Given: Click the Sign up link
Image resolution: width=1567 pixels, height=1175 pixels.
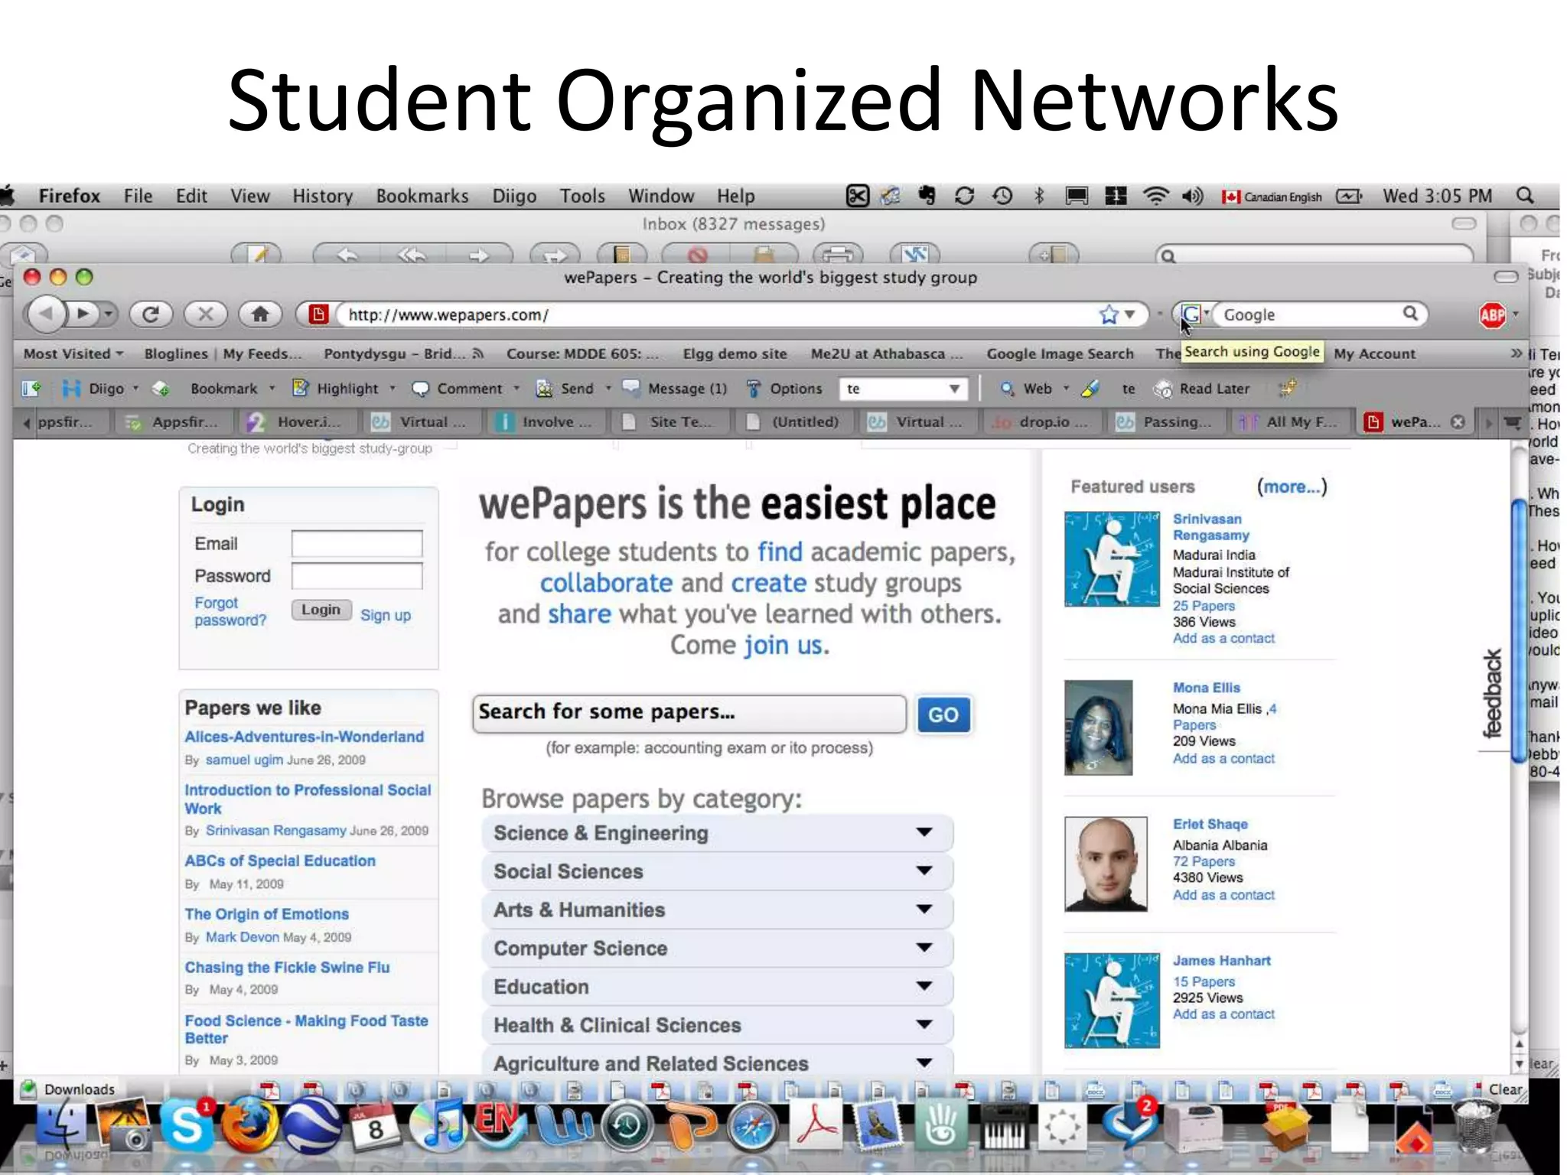Looking at the screenshot, I should coord(386,616).
